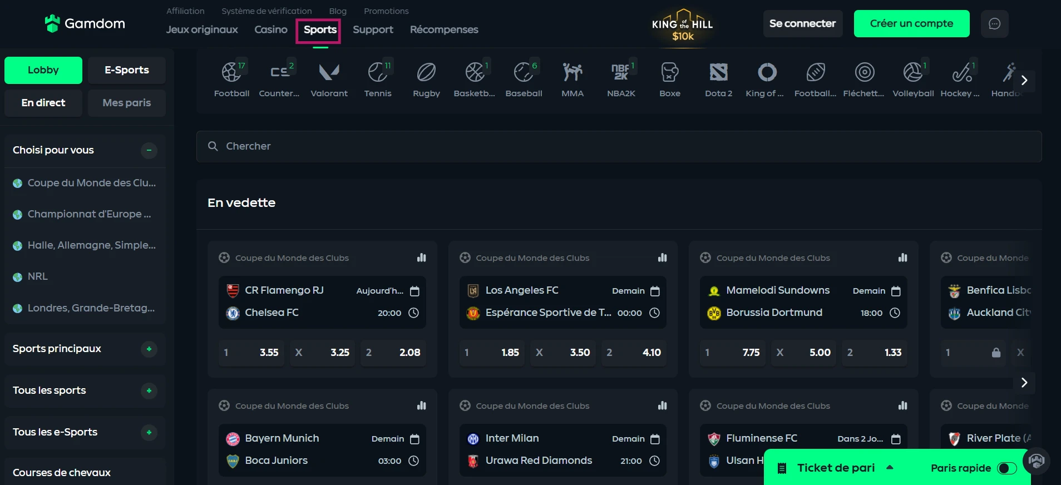
Task: Choose the Volleyball category icon
Action: pyautogui.click(x=913, y=79)
